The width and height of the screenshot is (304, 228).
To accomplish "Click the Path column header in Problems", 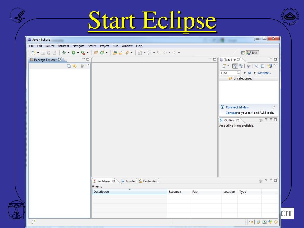I will (x=206, y=192).
